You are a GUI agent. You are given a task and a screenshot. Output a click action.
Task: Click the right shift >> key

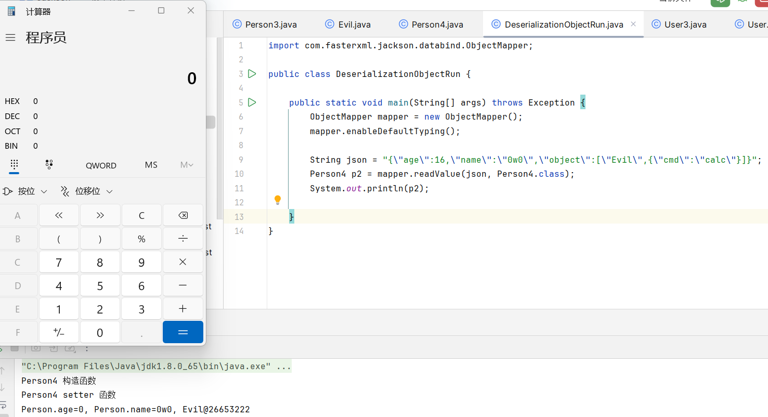100,215
